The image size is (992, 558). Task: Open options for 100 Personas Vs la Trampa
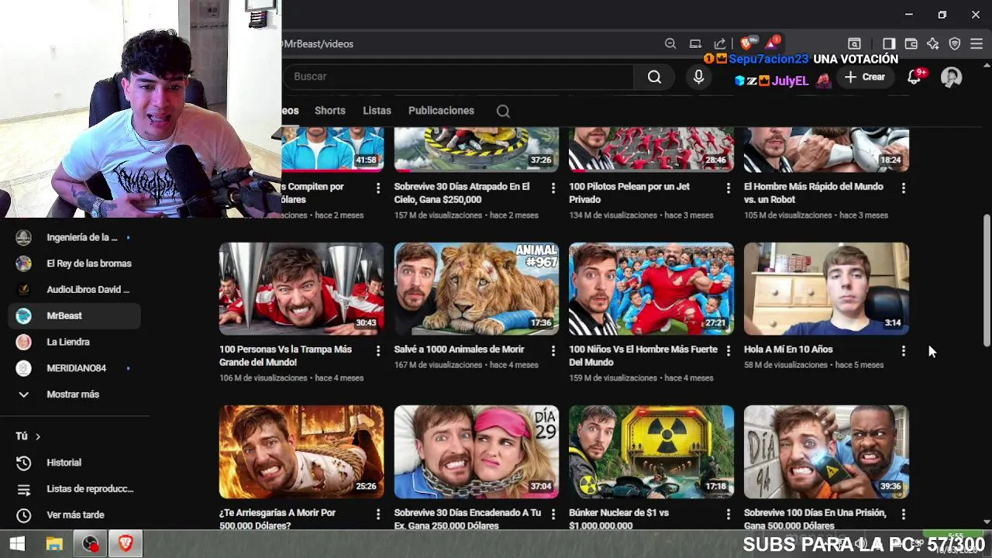(x=377, y=350)
